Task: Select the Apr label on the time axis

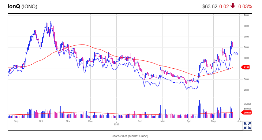Action: (x=189, y=121)
